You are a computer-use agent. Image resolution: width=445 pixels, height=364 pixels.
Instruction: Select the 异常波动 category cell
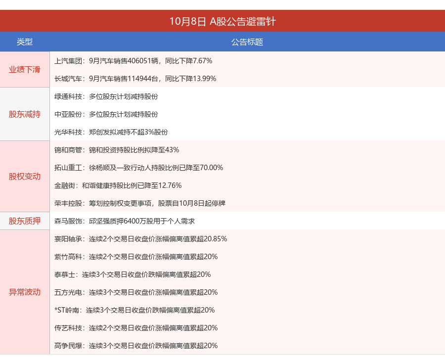coord(25,292)
